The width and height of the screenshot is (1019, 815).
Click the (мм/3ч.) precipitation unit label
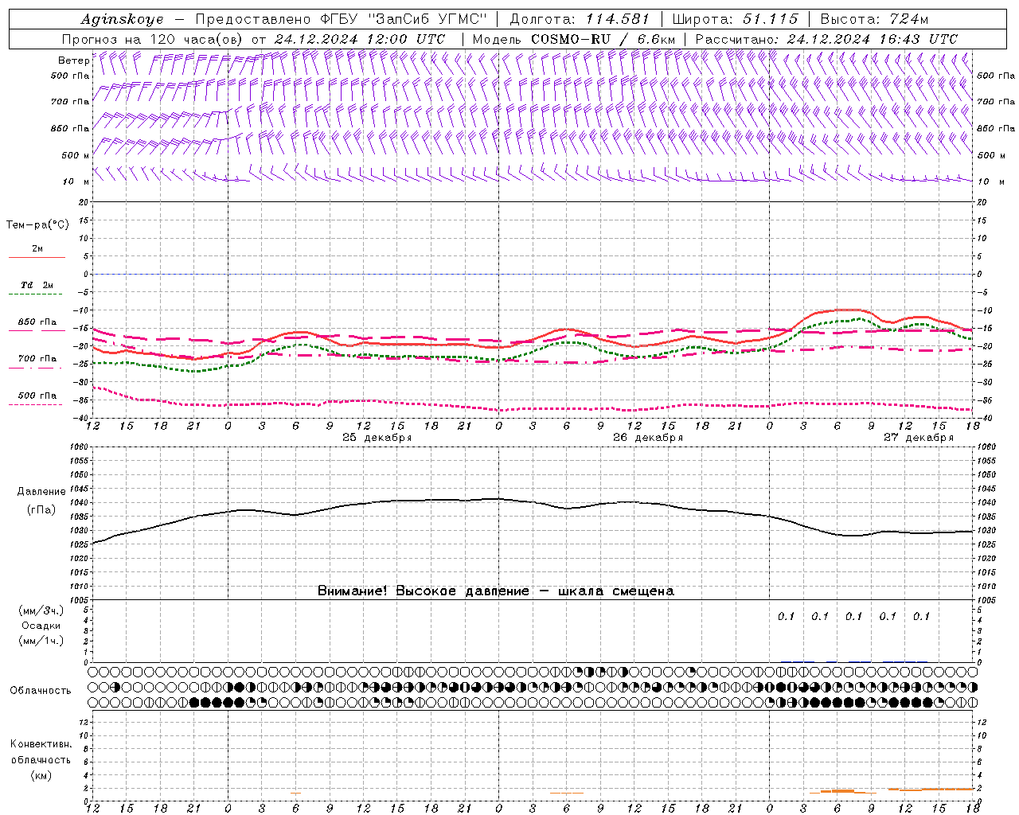click(x=41, y=610)
